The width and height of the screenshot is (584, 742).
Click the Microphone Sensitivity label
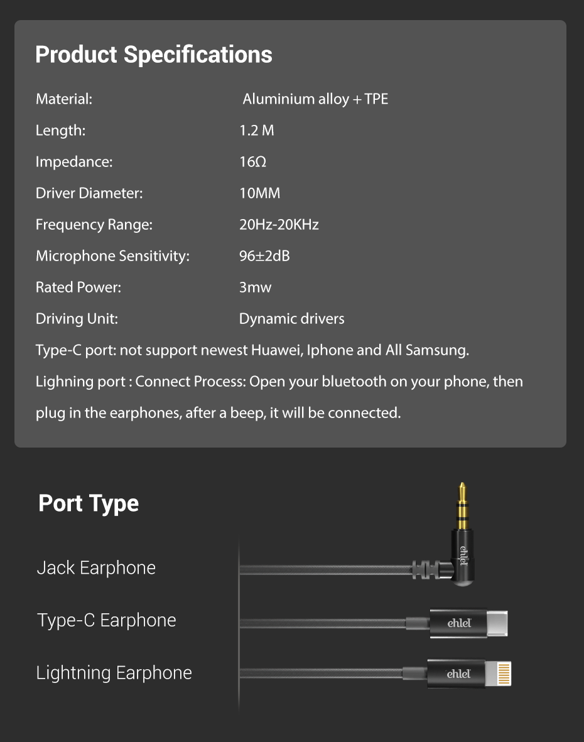point(112,256)
